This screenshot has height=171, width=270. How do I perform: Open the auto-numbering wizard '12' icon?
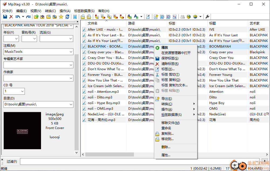click(175, 17)
